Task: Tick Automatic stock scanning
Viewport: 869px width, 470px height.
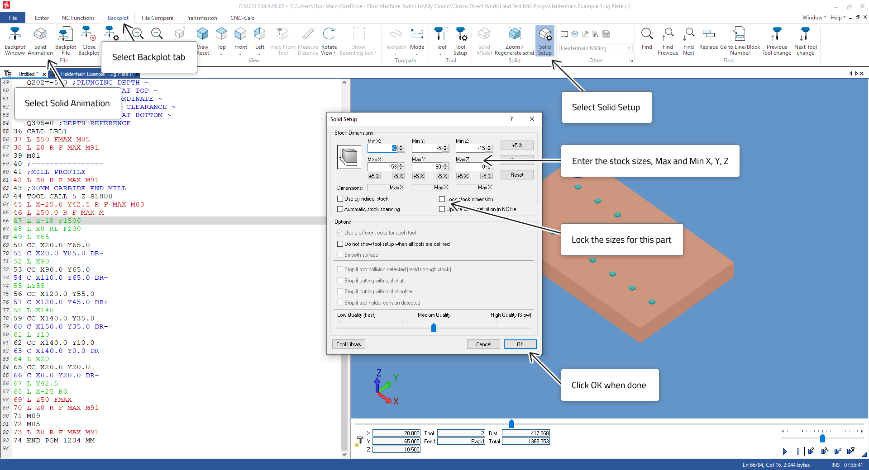Action: point(340,209)
